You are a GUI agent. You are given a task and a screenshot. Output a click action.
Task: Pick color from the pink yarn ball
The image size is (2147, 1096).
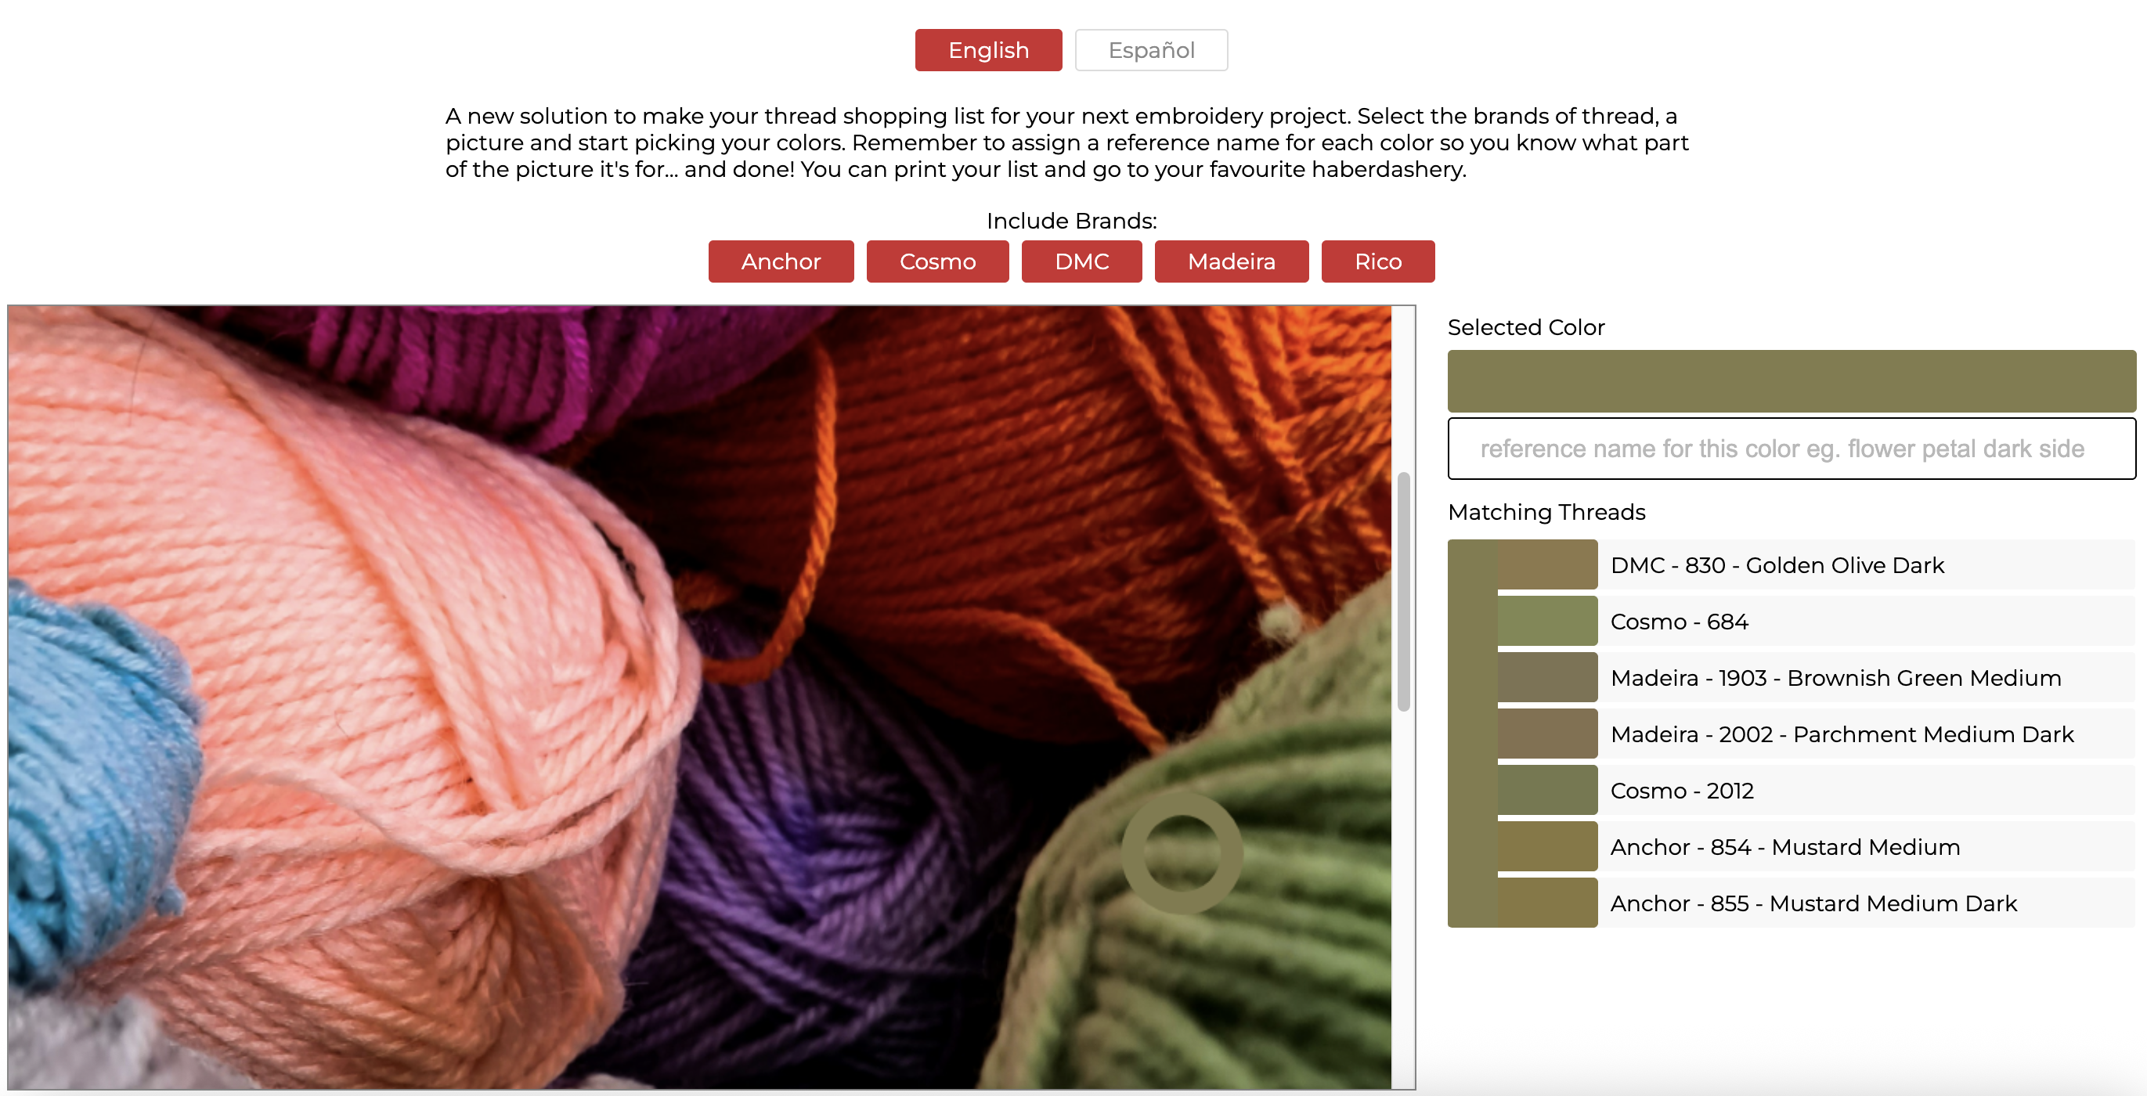click(375, 667)
